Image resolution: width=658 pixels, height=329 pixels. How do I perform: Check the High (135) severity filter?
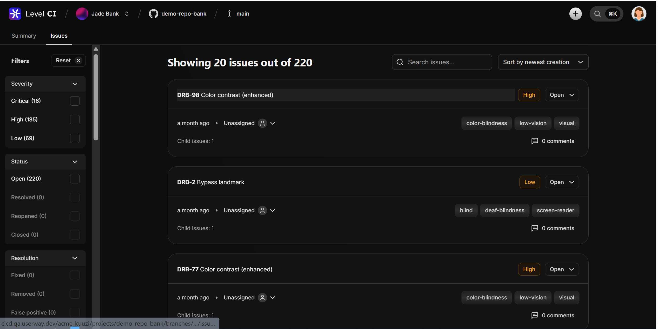point(75,120)
